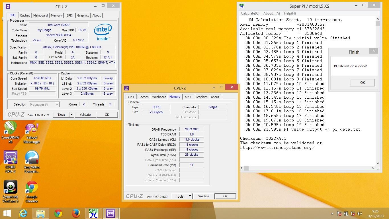Select CPU tab in the Memory window
389x219 pixels.
[x=131, y=97]
